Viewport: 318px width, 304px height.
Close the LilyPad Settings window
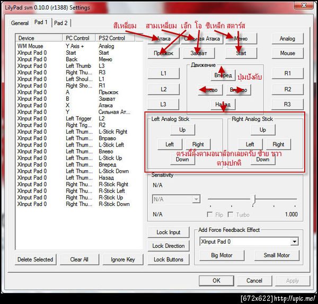click(304, 5)
